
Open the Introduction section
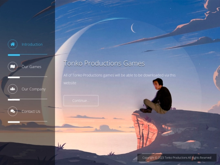[x=32, y=44]
